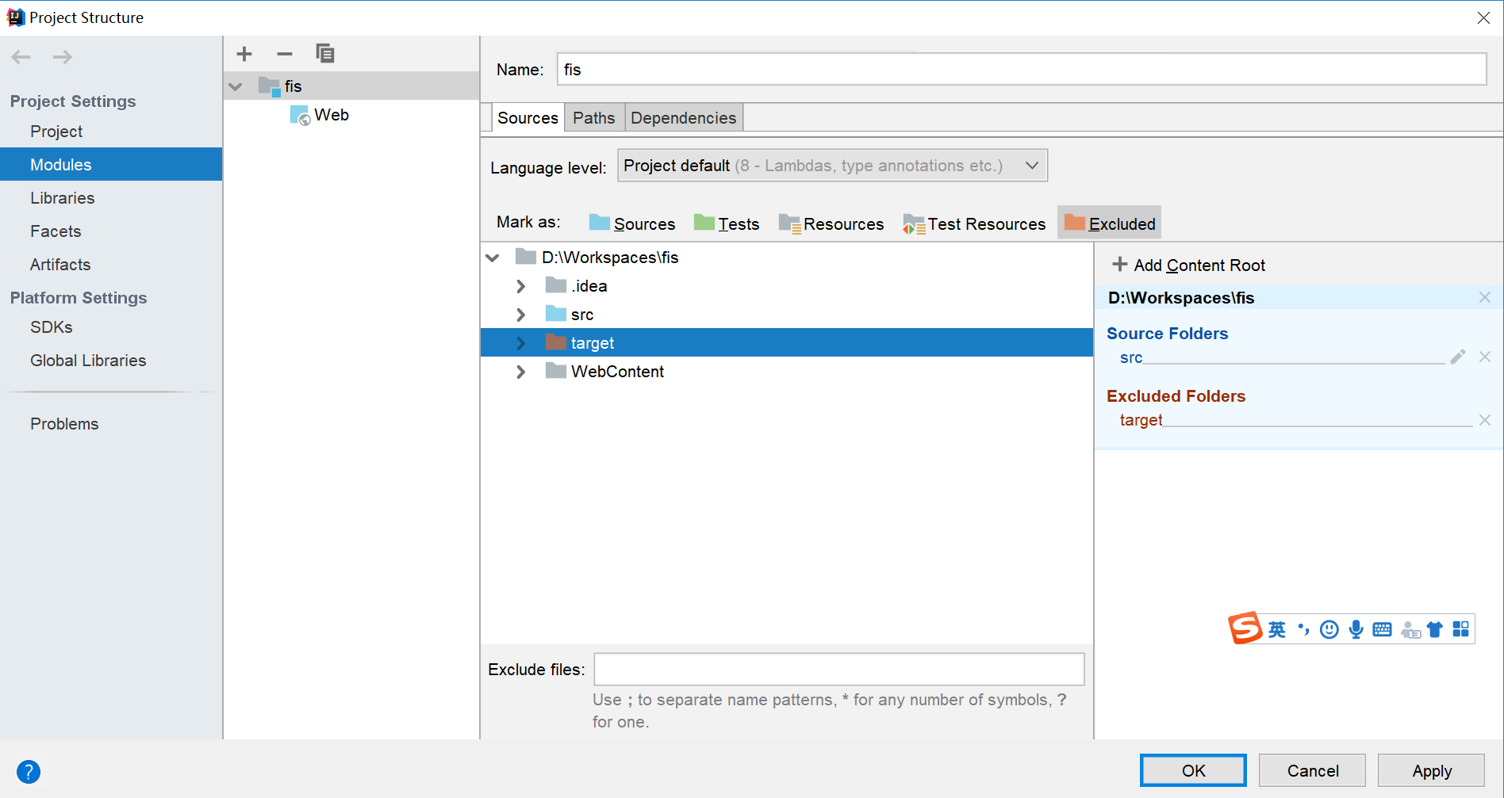Image resolution: width=1504 pixels, height=798 pixels.
Task: Expand the WebContent folder
Action: pyautogui.click(x=521, y=372)
